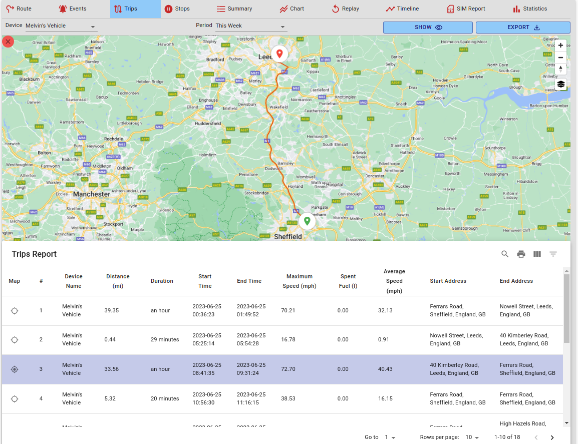The height and width of the screenshot is (444, 578).
Task: Click the table's vertical scrollbar
Action: (566, 308)
